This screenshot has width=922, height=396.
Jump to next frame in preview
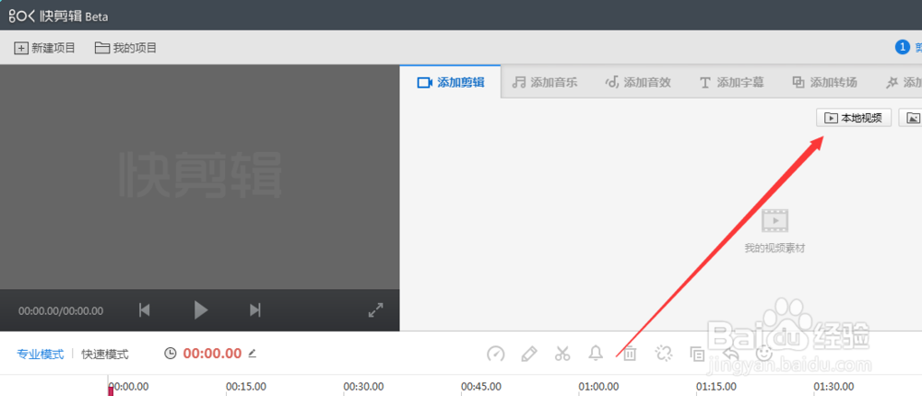[254, 309]
